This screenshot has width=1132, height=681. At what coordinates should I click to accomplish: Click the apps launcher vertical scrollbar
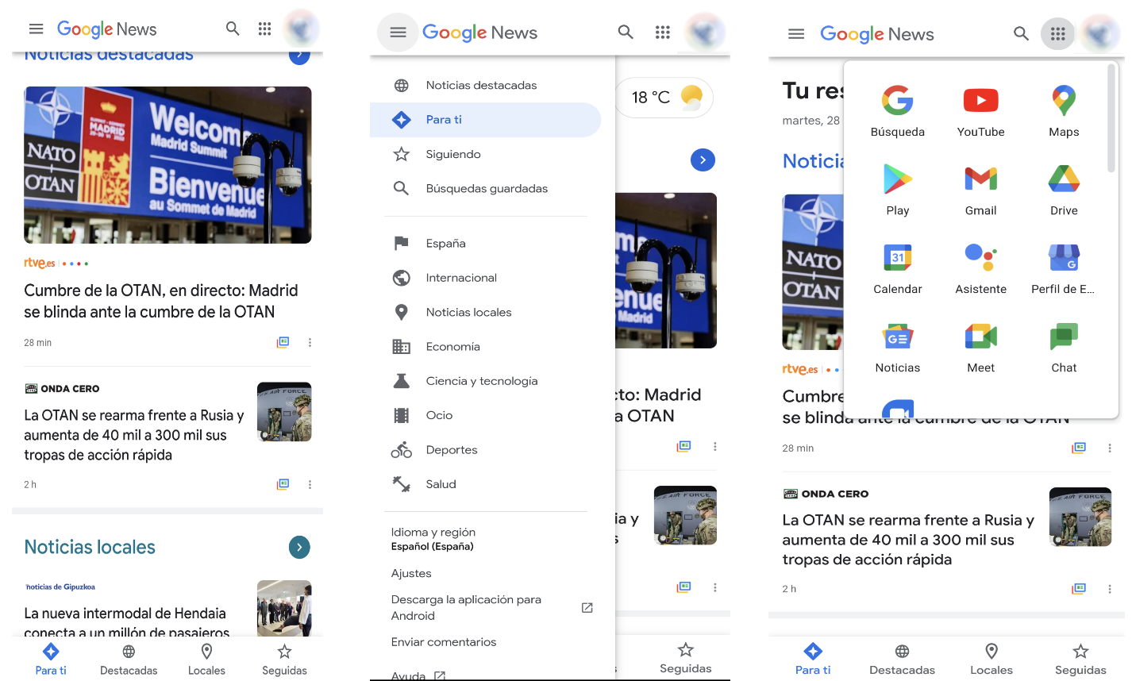[1111, 119]
